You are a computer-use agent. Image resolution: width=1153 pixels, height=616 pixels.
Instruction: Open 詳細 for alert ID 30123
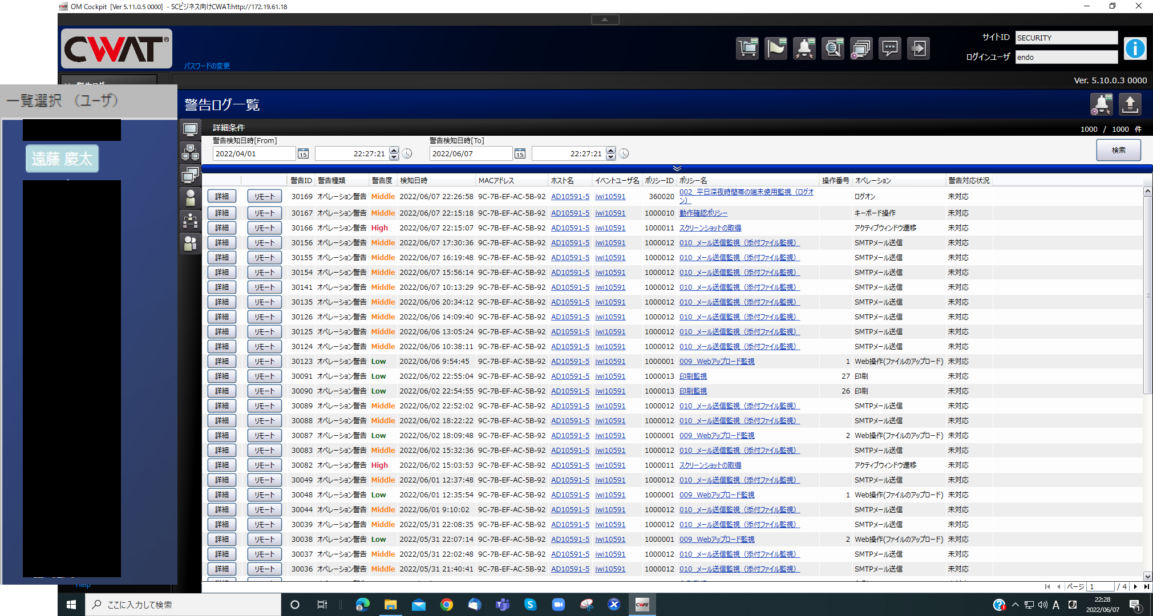coord(222,361)
